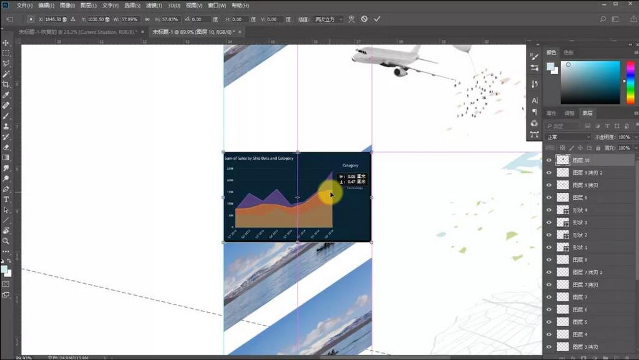Select the Move tool
The image size is (639, 360).
(x=6, y=43)
